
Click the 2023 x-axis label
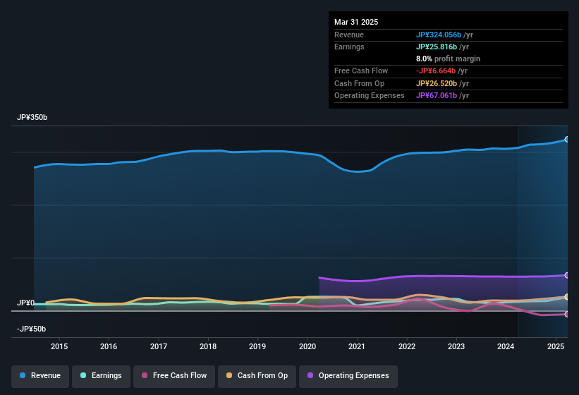coord(456,346)
